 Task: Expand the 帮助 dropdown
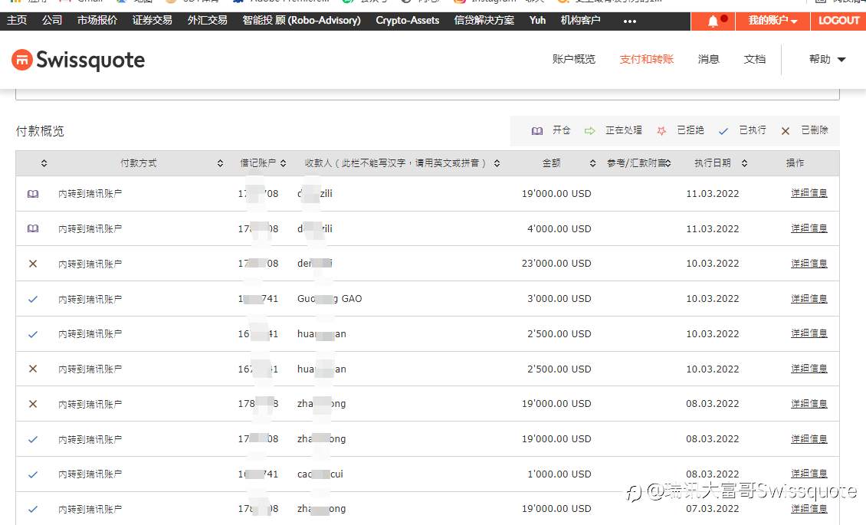tap(828, 59)
